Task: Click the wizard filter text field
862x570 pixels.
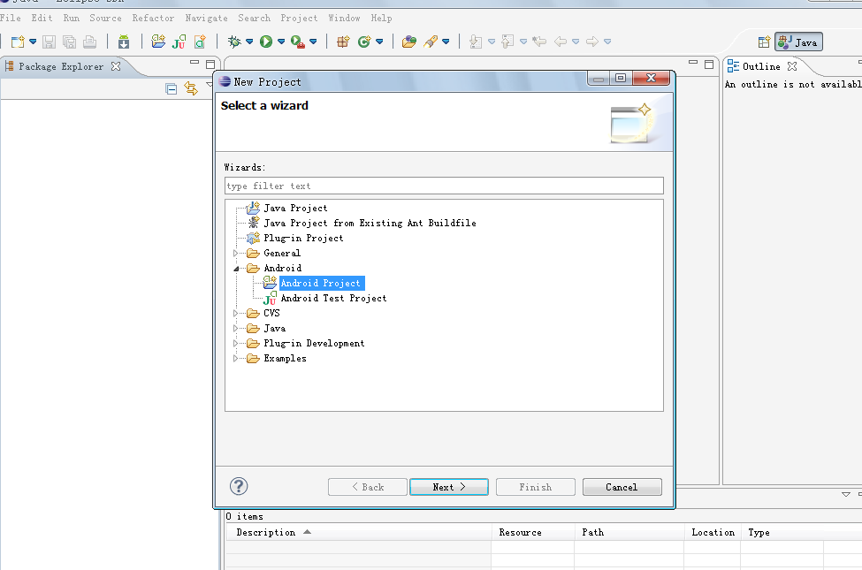Action: 444,186
